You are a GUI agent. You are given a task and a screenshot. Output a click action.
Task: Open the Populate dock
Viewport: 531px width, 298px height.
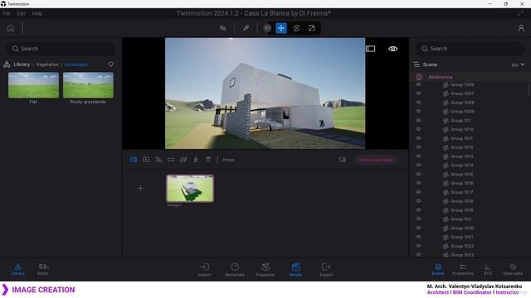click(265, 270)
